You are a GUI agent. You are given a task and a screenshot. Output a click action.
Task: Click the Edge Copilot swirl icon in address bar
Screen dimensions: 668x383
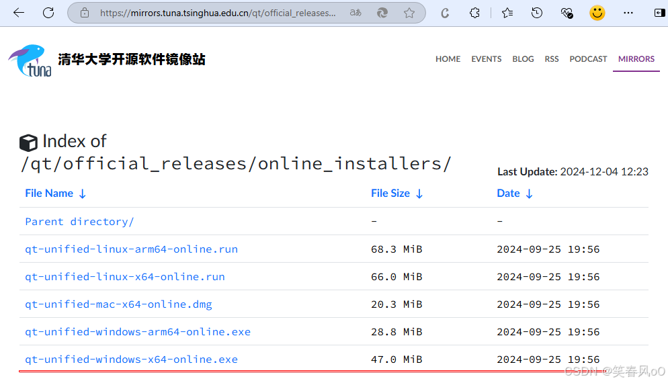tap(382, 13)
